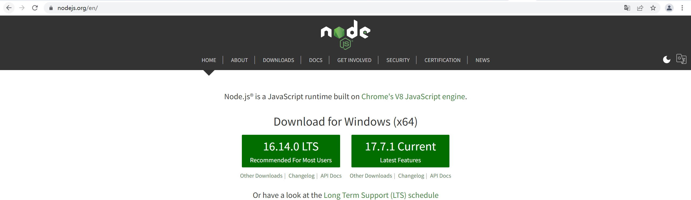
Task: Open DOCS in navigation
Action: [x=316, y=60]
